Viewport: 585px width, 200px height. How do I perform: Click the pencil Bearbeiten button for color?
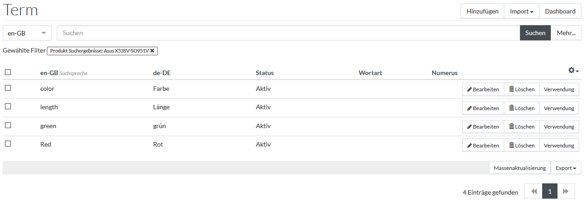[483, 89]
